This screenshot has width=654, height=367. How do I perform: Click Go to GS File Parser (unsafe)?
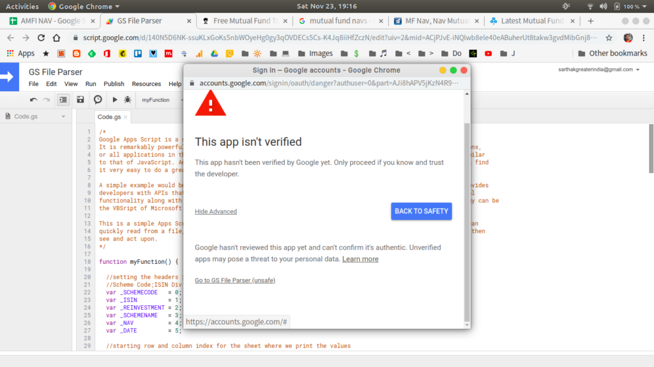coord(235,280)
